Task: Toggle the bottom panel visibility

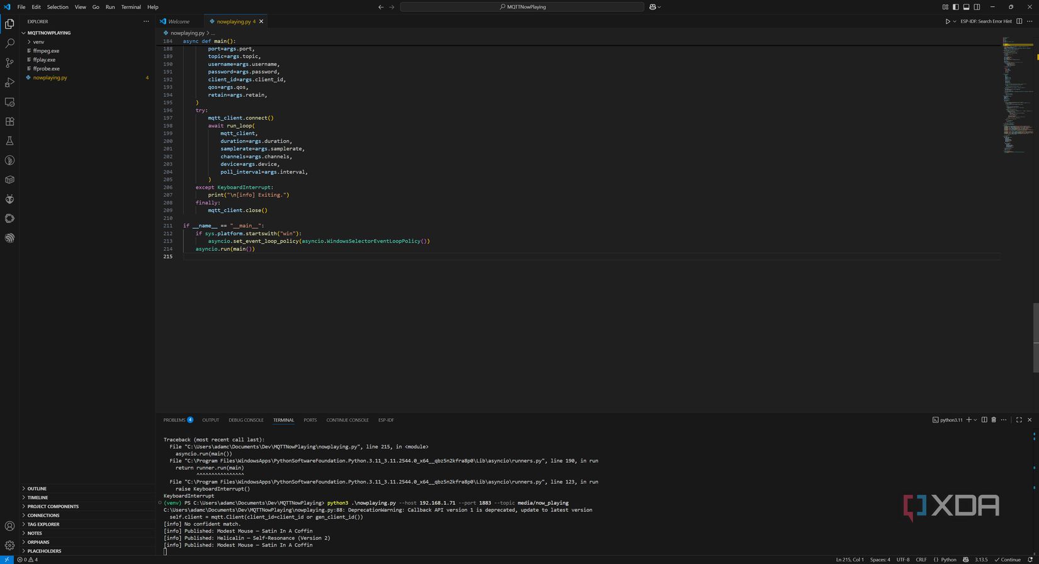Action: click(966, 7)
